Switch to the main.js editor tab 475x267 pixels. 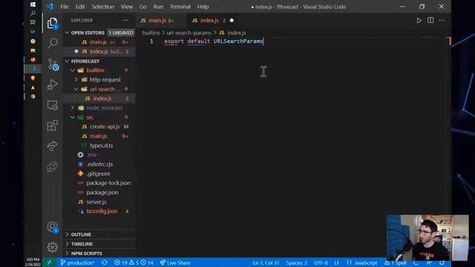[160, 20]
